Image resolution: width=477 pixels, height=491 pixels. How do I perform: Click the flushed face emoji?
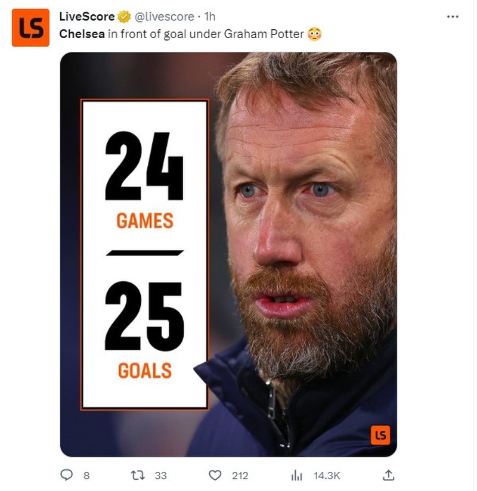[314, 34]
